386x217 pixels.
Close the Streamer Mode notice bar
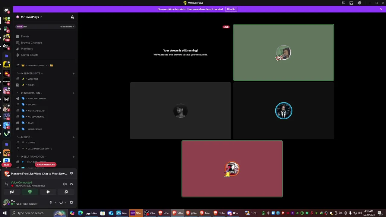coord(381,9)
